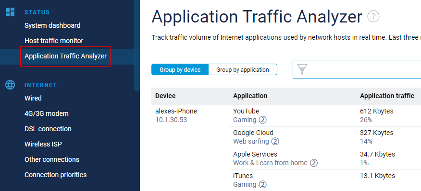The image size is (421, 191).
Task: Click the 612 Kbytes traffic value
Action: [376, 111]
